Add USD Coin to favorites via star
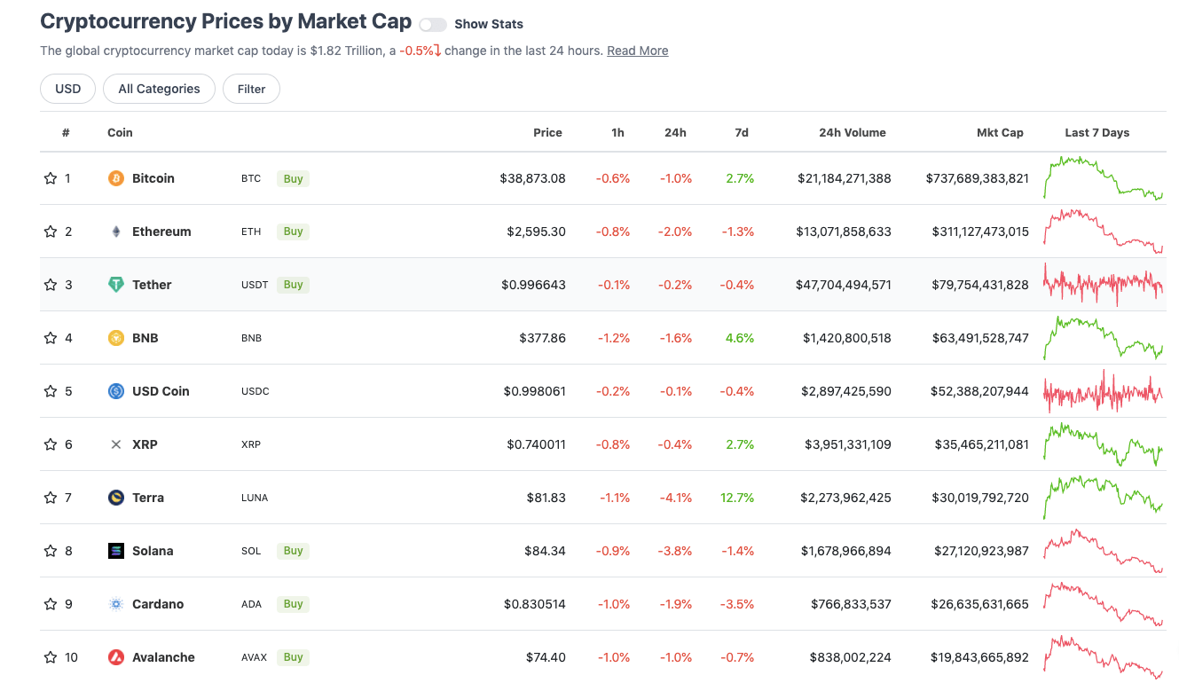Image resolution: width=1179 pixels, height=683 pixels. coord(51,391)
